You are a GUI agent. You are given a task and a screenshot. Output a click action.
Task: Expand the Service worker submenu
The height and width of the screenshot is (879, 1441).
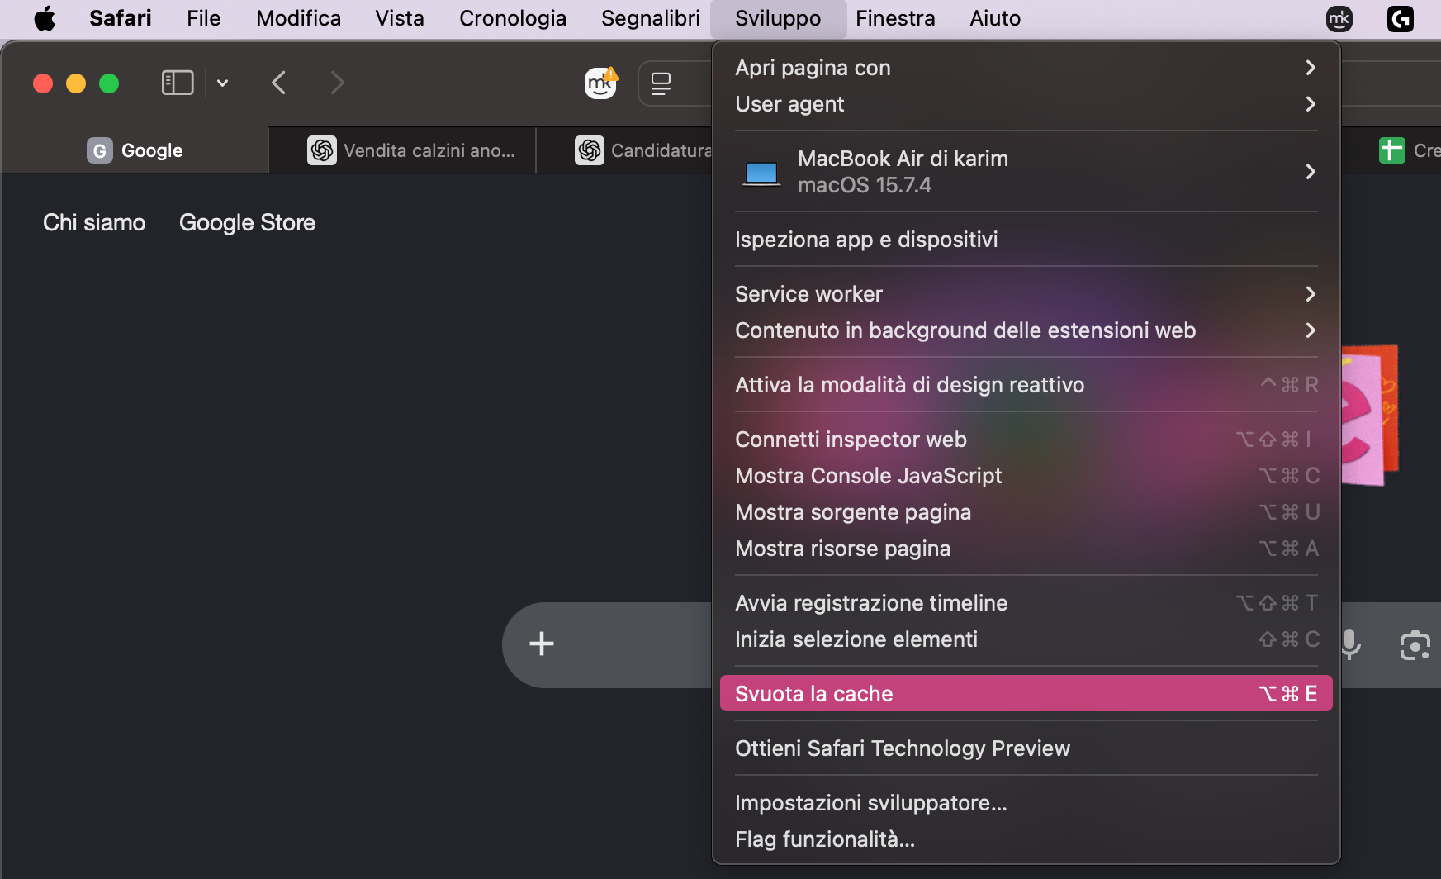1026,294
